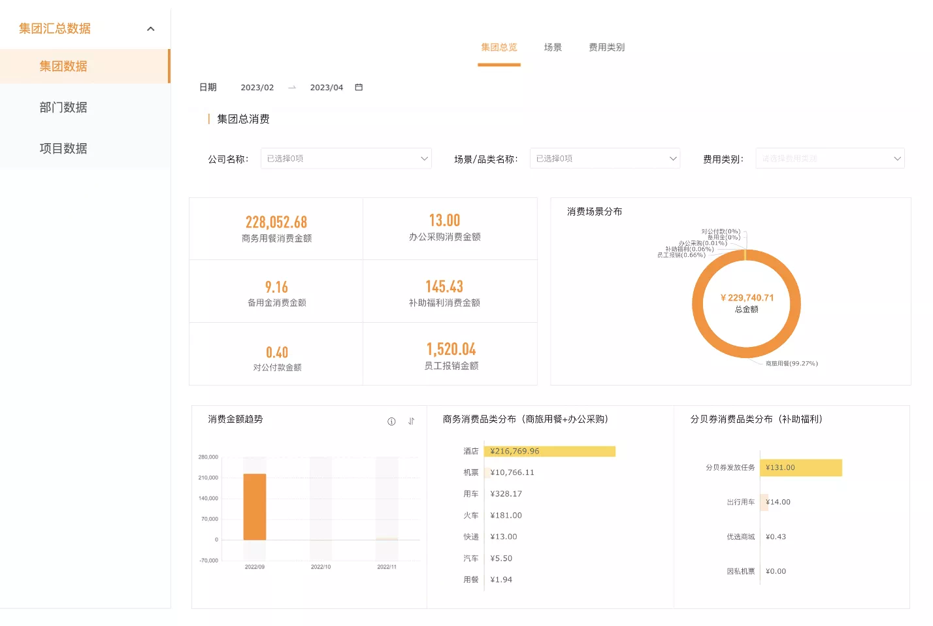The image size is (933, 626).
Task: Select the 集团总览 tab
Action: click(x=499, y=48)
